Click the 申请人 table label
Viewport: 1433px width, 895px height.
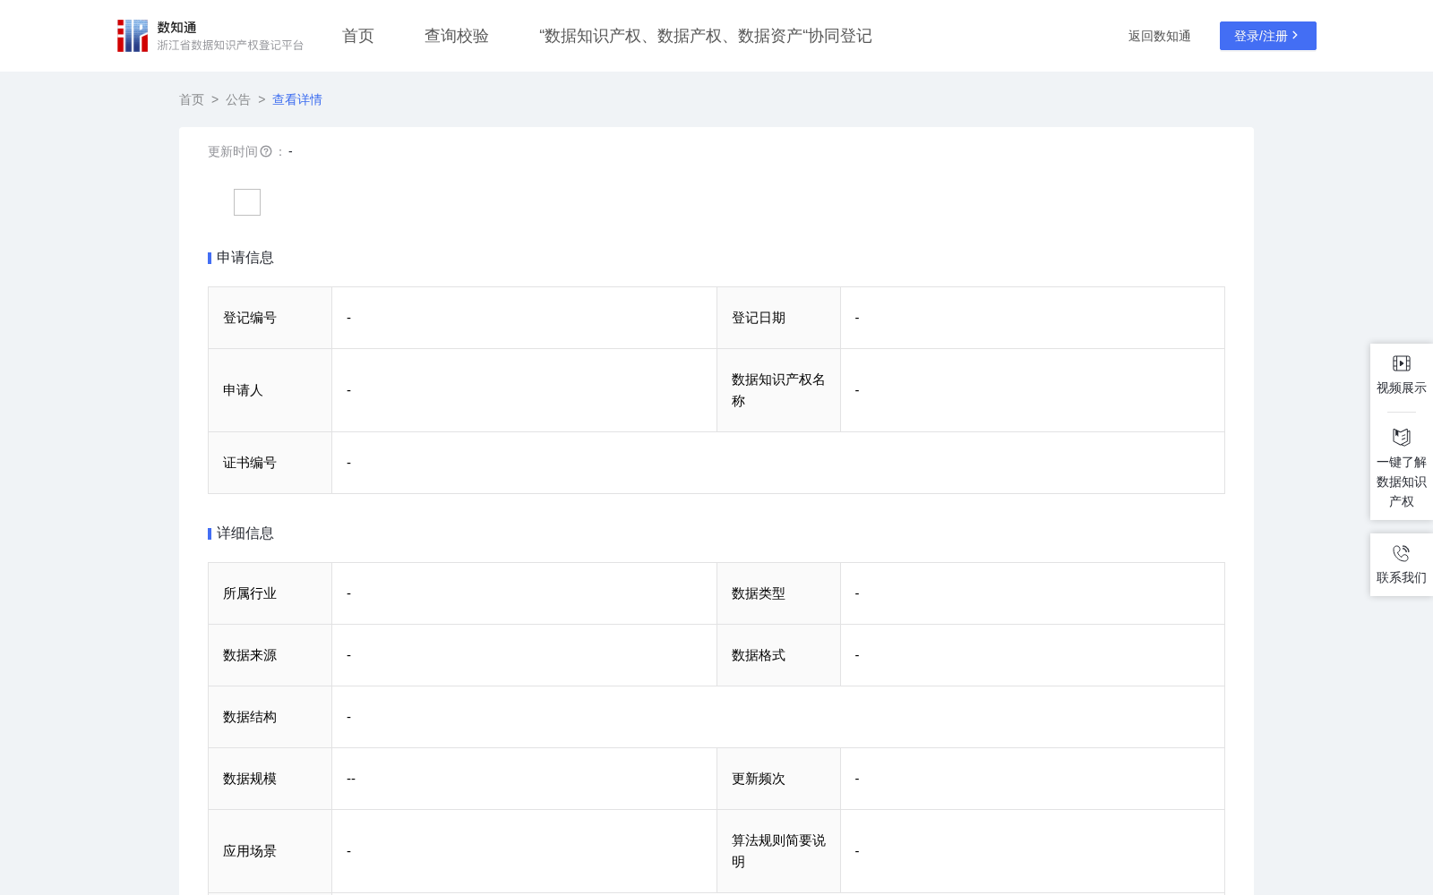point(243,390)
